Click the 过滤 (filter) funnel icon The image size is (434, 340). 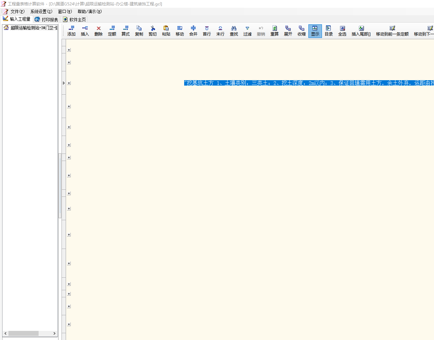pyautogui.click(x=247, y=31)
